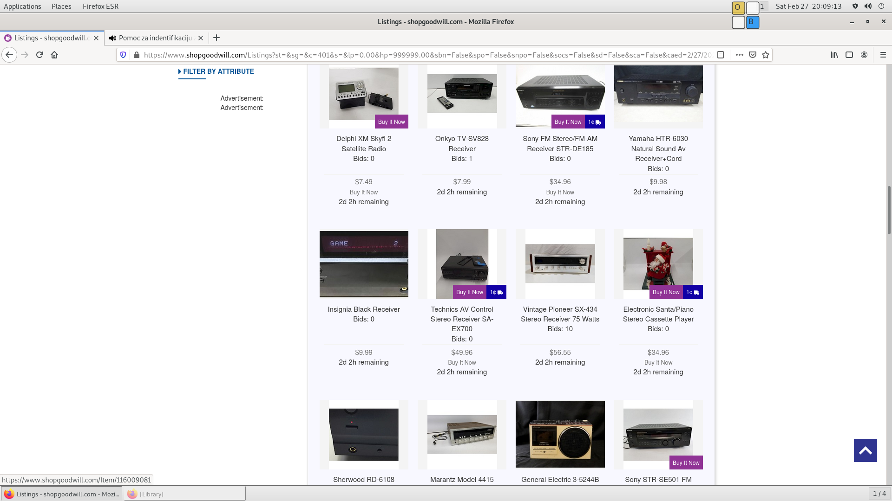Click the Sony STR-SE501 FM listing title
Viewport: 892px width, 501px height.
[x=658, y=480]
